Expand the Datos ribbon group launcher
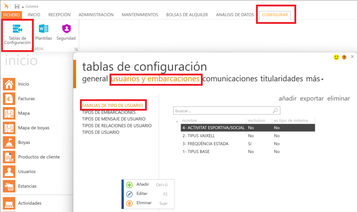Viewport: 357px width, 212px height. 76,49
